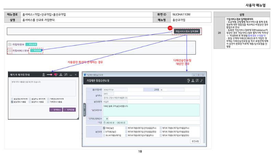The height and width of the screenshot is (154, 274).
Task: Click the purple 청약취소 button
Action: tap(56, 110)
